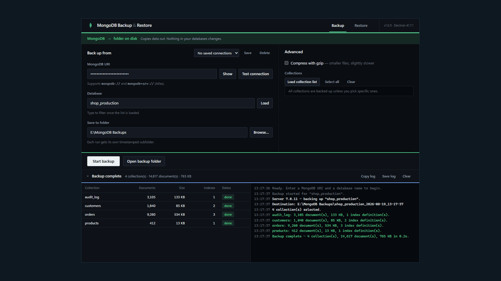
Task: Click Clear in the log header
Action: coord(406,176)
